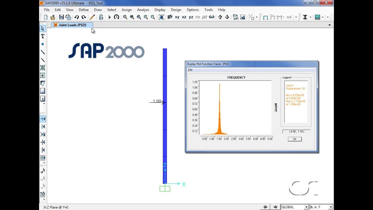
Task: Activate the Pan hand tool
Action: (161, 17)
